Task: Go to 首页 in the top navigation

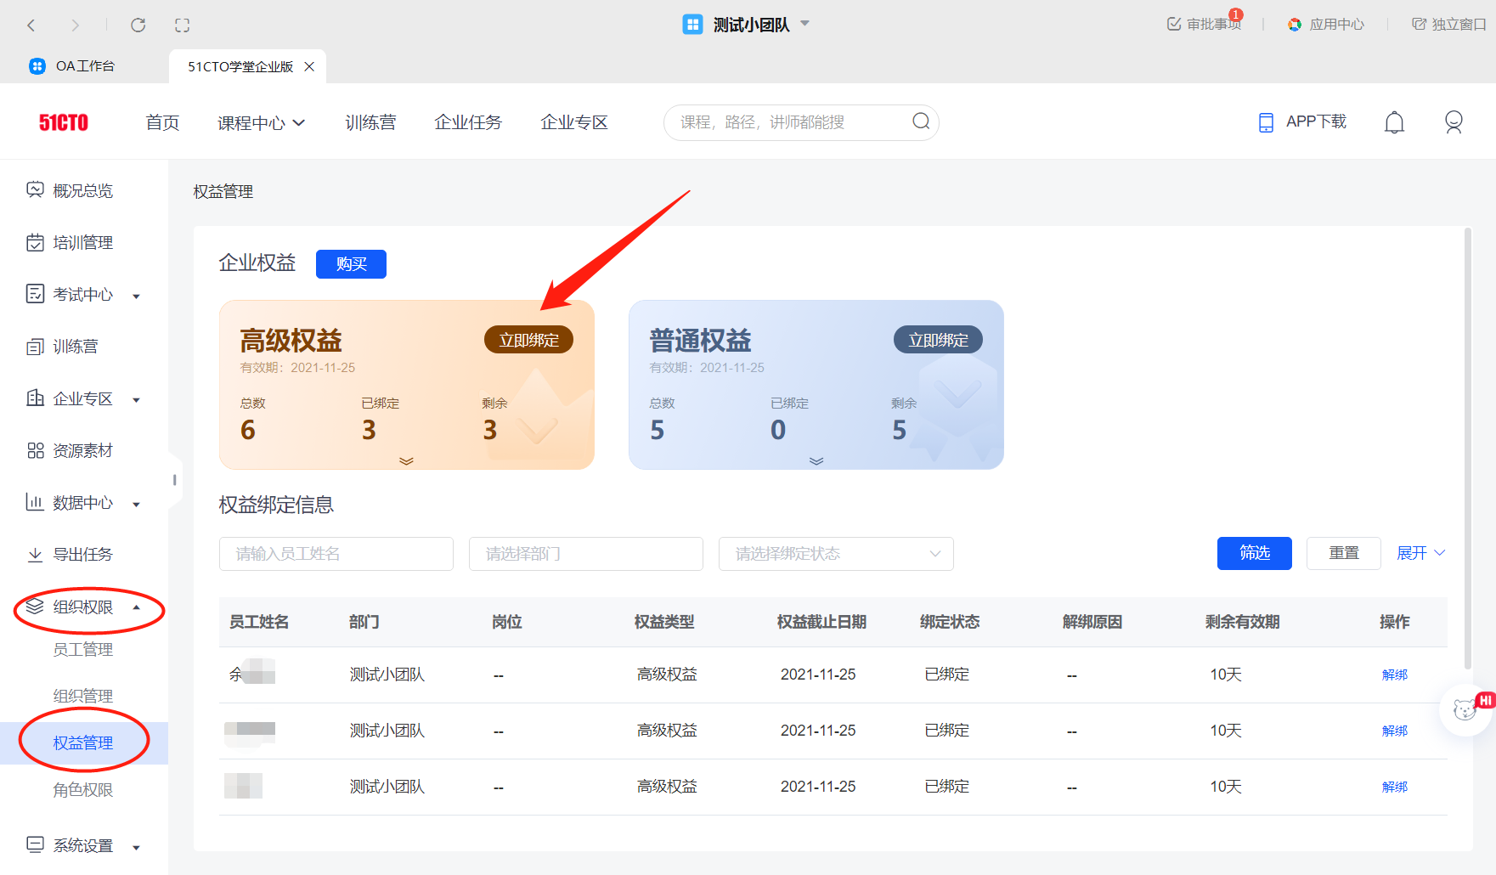Action: coord(162,122)
